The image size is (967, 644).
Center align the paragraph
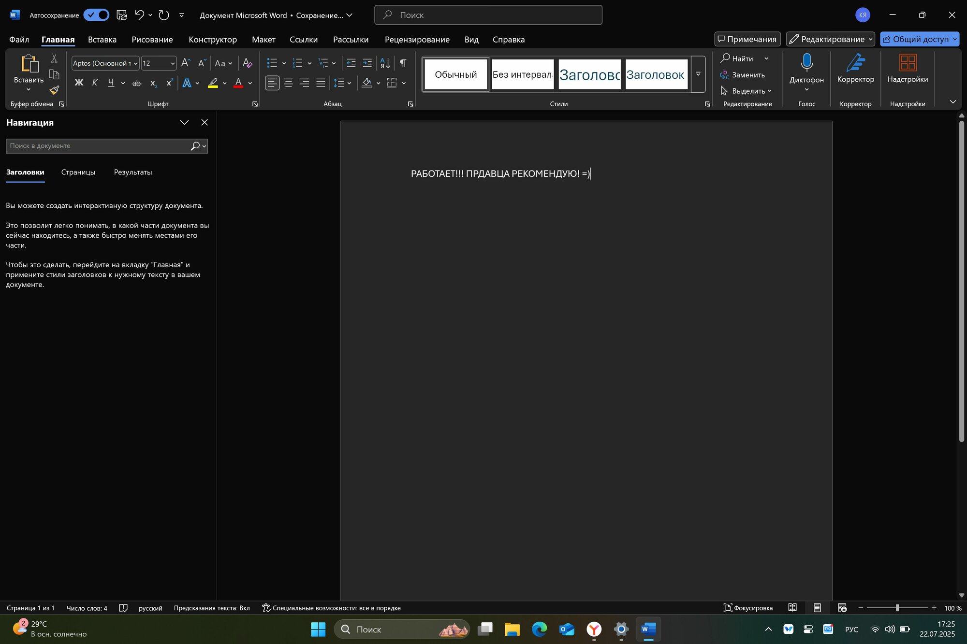tap(289, 83)
